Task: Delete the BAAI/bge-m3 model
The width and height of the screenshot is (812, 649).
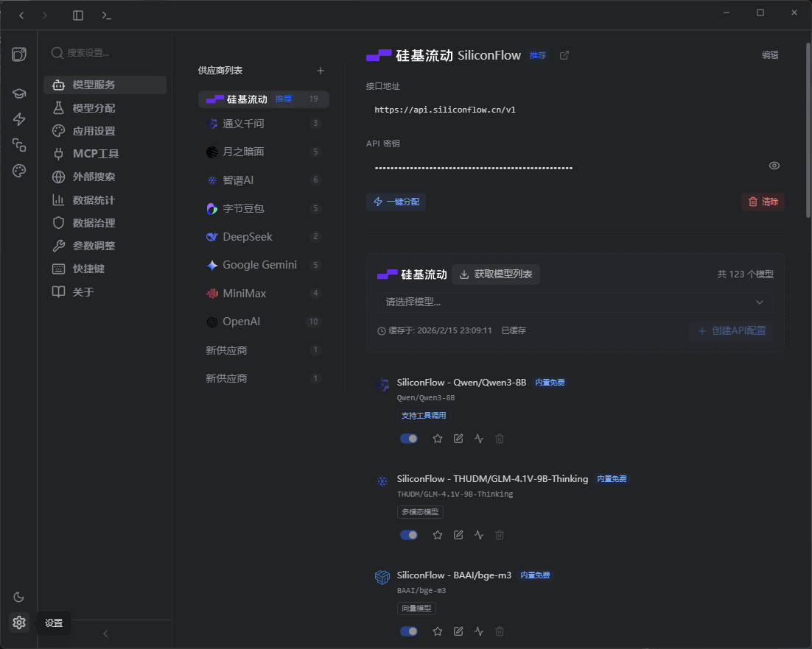Action: click(x=499, y=631)
